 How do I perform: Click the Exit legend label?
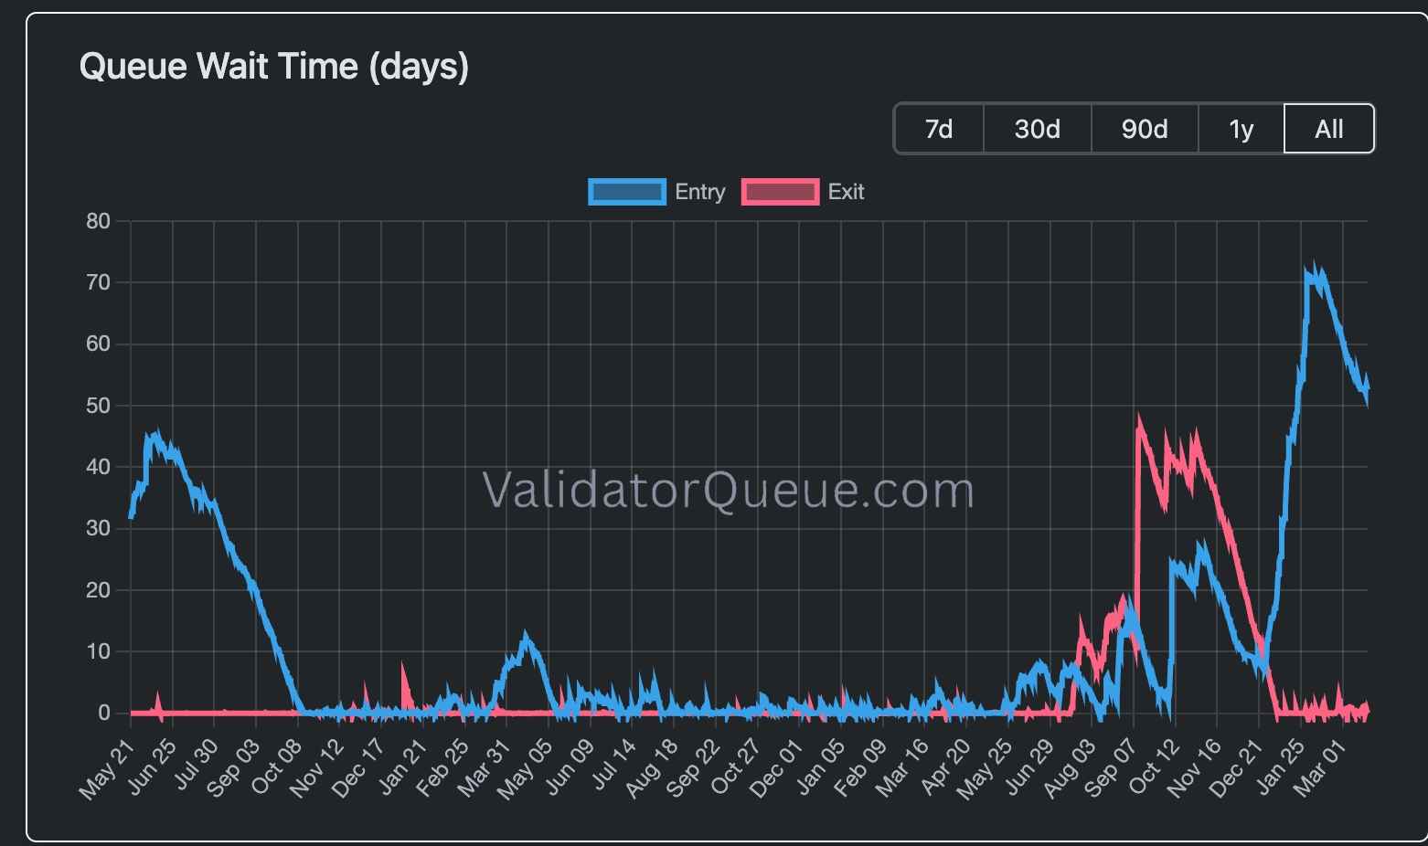tap(846, 192)
